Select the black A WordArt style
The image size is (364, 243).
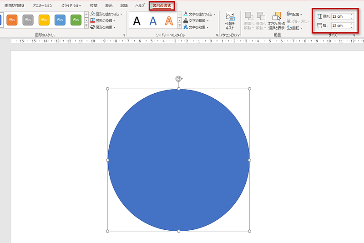[137, 21]
